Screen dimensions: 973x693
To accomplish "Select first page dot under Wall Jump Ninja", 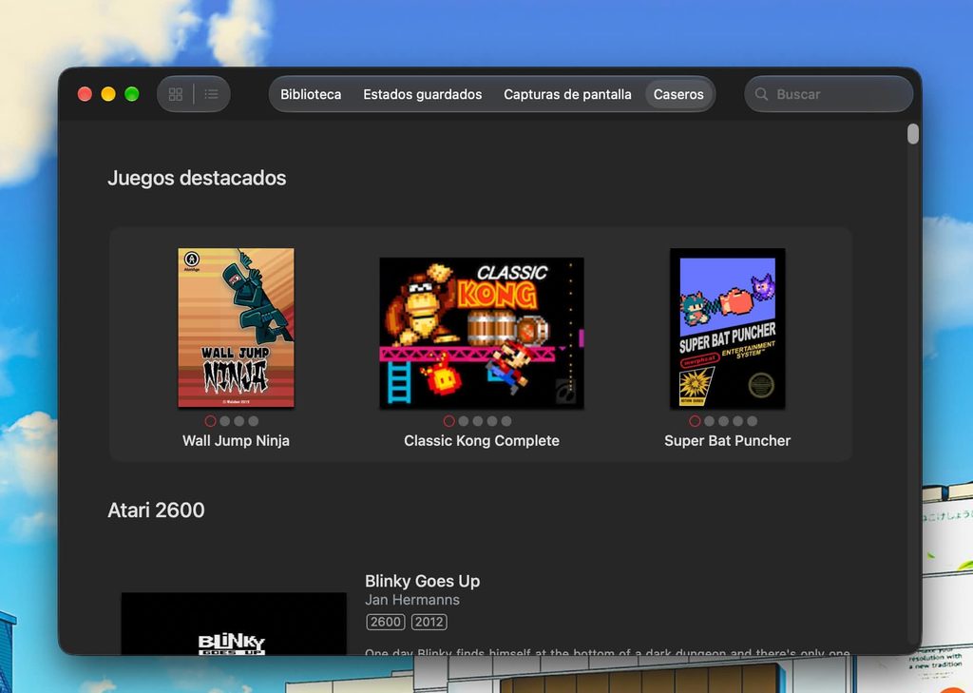I will pyautogui.click(x=210, y=421).
